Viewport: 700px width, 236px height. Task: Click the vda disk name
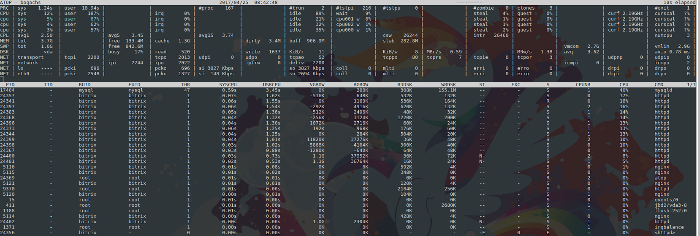click(x=48, y=52)
